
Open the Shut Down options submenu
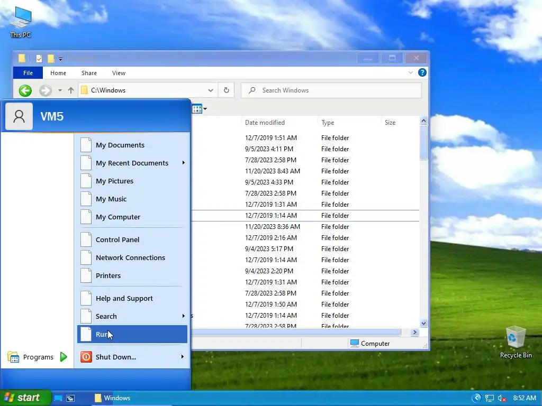tap(183, 357)
